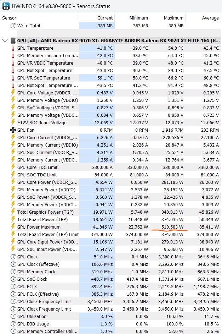Click lightning icon of GPU Power Maximum
Screen dimensions: 222x334
(13, 227)
